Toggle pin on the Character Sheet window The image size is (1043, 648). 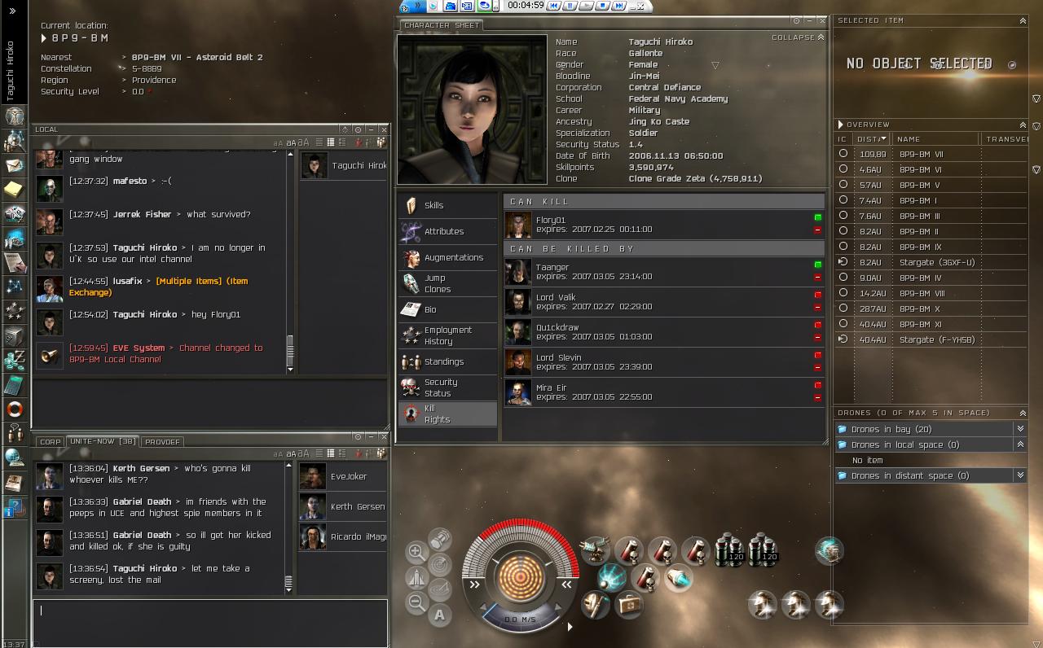(797, 20)
